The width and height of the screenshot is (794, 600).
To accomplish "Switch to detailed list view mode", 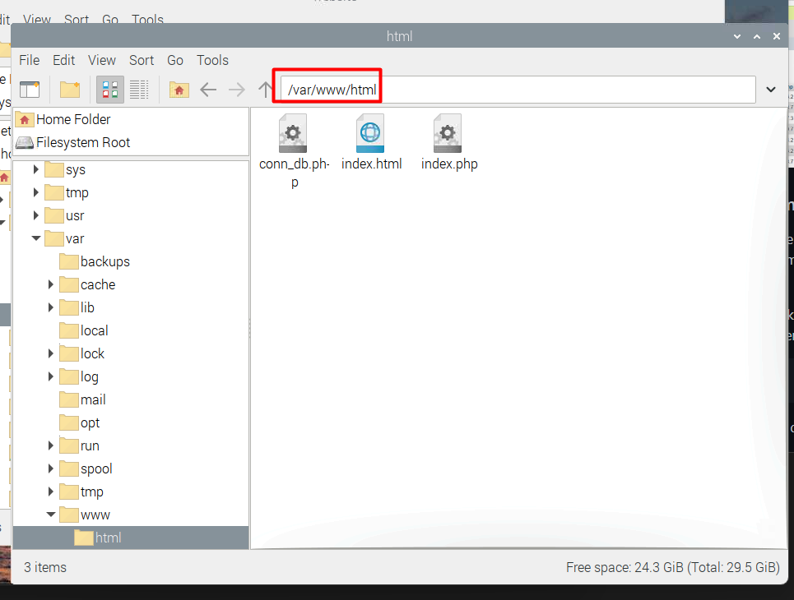I will (139, 90).
